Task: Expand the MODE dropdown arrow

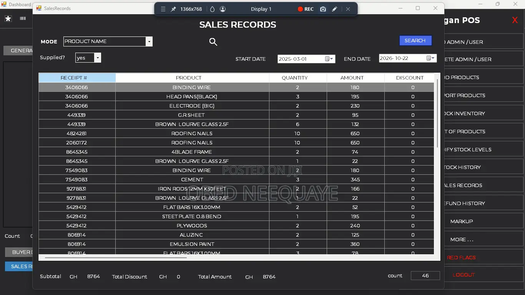Action: pos(149,41)
